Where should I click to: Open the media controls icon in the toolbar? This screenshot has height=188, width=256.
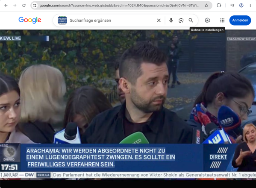point(232,6)
